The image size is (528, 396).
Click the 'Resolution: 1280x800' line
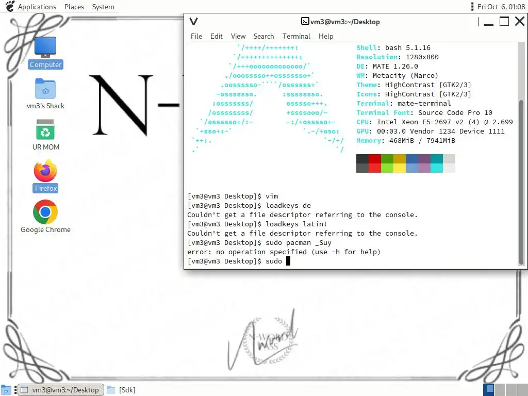398,57
